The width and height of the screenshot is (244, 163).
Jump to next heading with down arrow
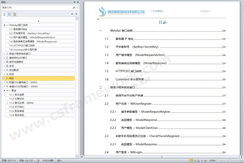click(x=76, y=14)
